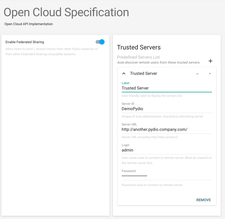The height and width of the screenshot is (219, 225).
Task: Add a new trusted server with plus icon
Action: click(210, 61)
